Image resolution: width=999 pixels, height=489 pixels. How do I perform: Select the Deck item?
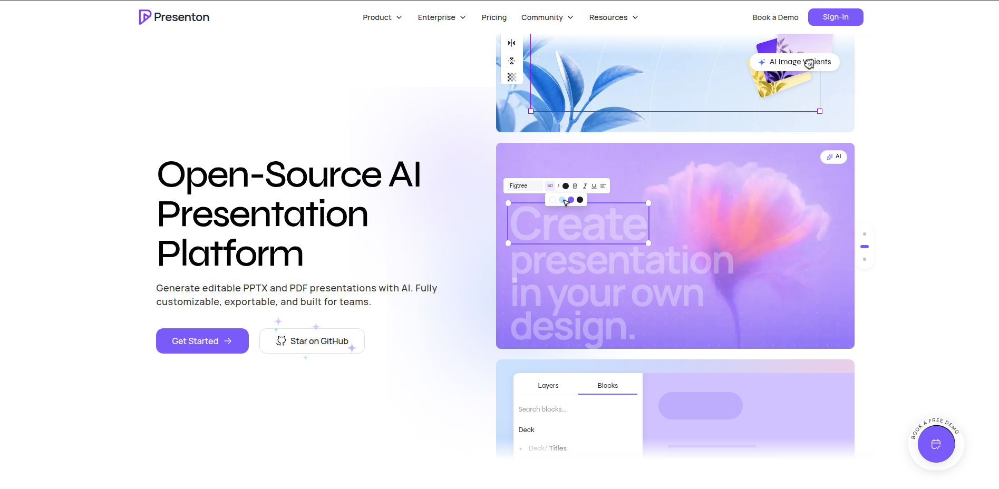click(526, 430)
